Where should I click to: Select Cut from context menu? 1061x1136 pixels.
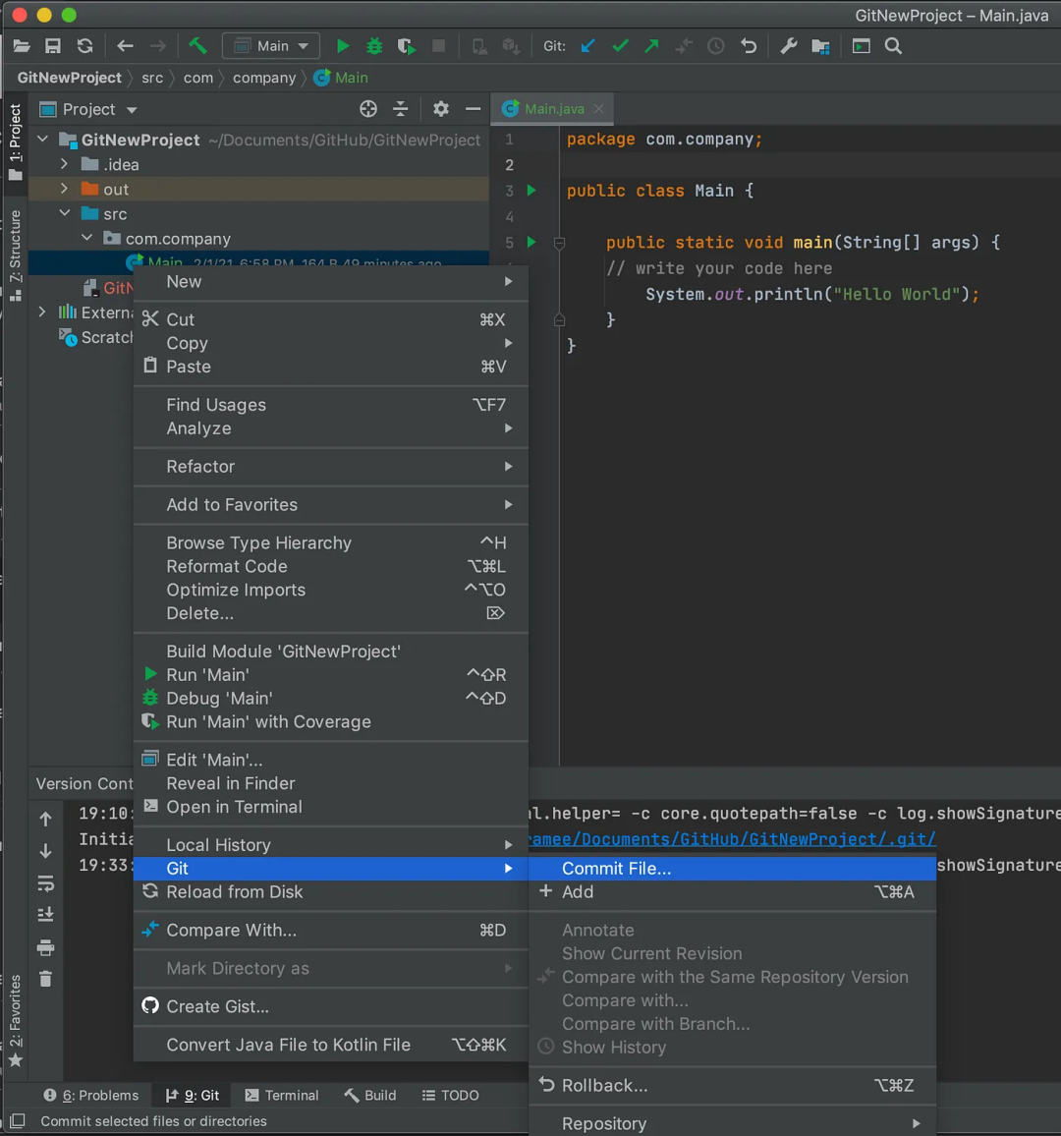pyautogui.click(x=331, y=319)
